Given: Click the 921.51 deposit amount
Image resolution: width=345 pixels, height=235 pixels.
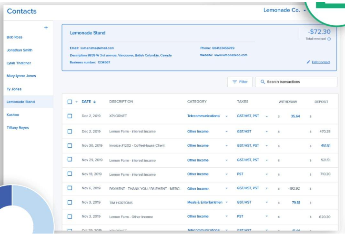Looking at the screenshot, I should [325, 160].
